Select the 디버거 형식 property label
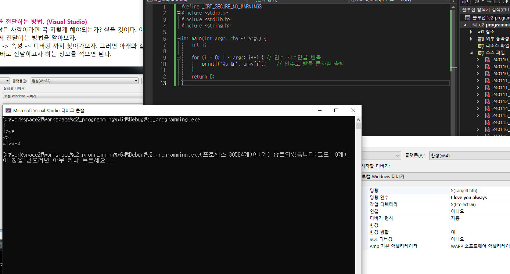Image resolution: width=510 pixels, height=274 pixels. (381, 218)
